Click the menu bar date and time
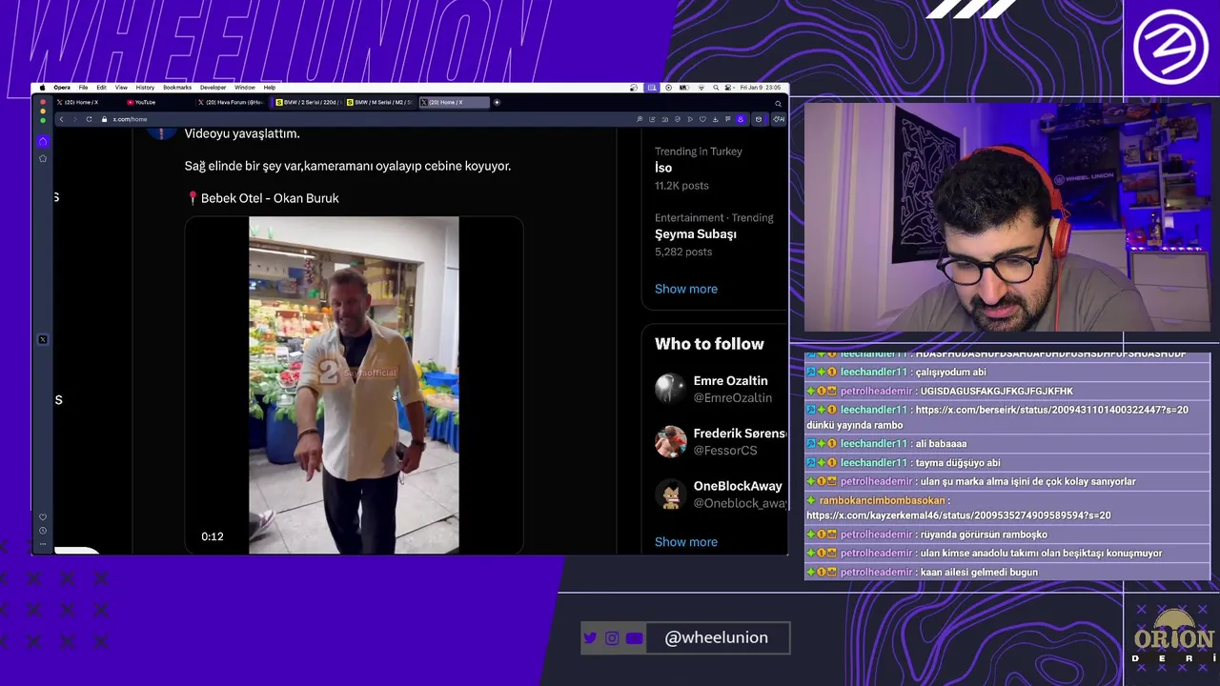Viewport: 1220px width, 686px height. 761,88
